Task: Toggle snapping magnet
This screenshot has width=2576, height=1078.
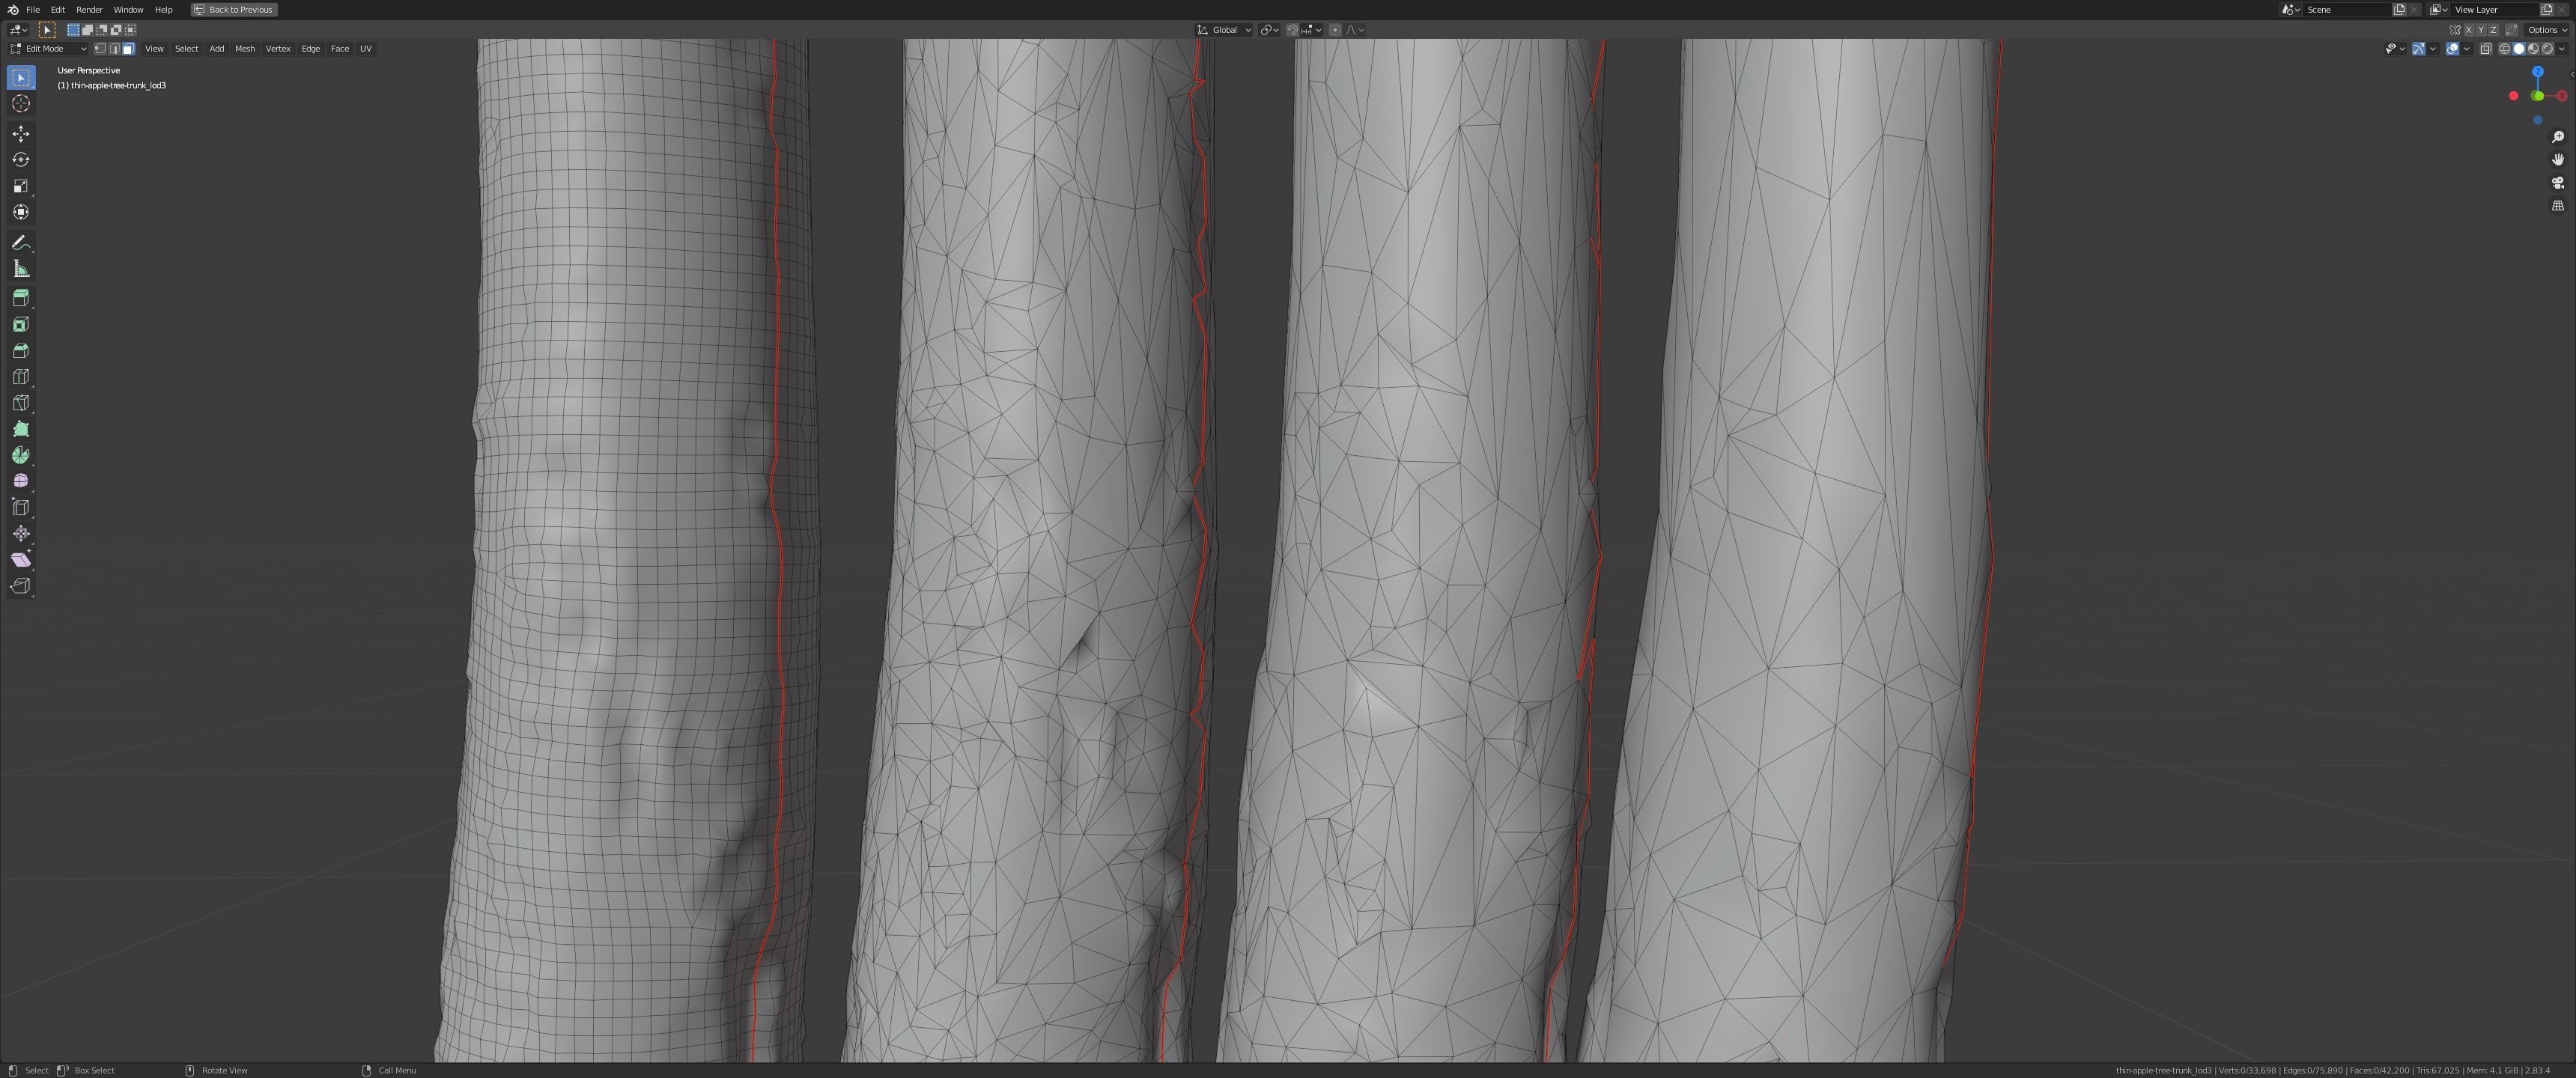Action: pos(1292,30)
